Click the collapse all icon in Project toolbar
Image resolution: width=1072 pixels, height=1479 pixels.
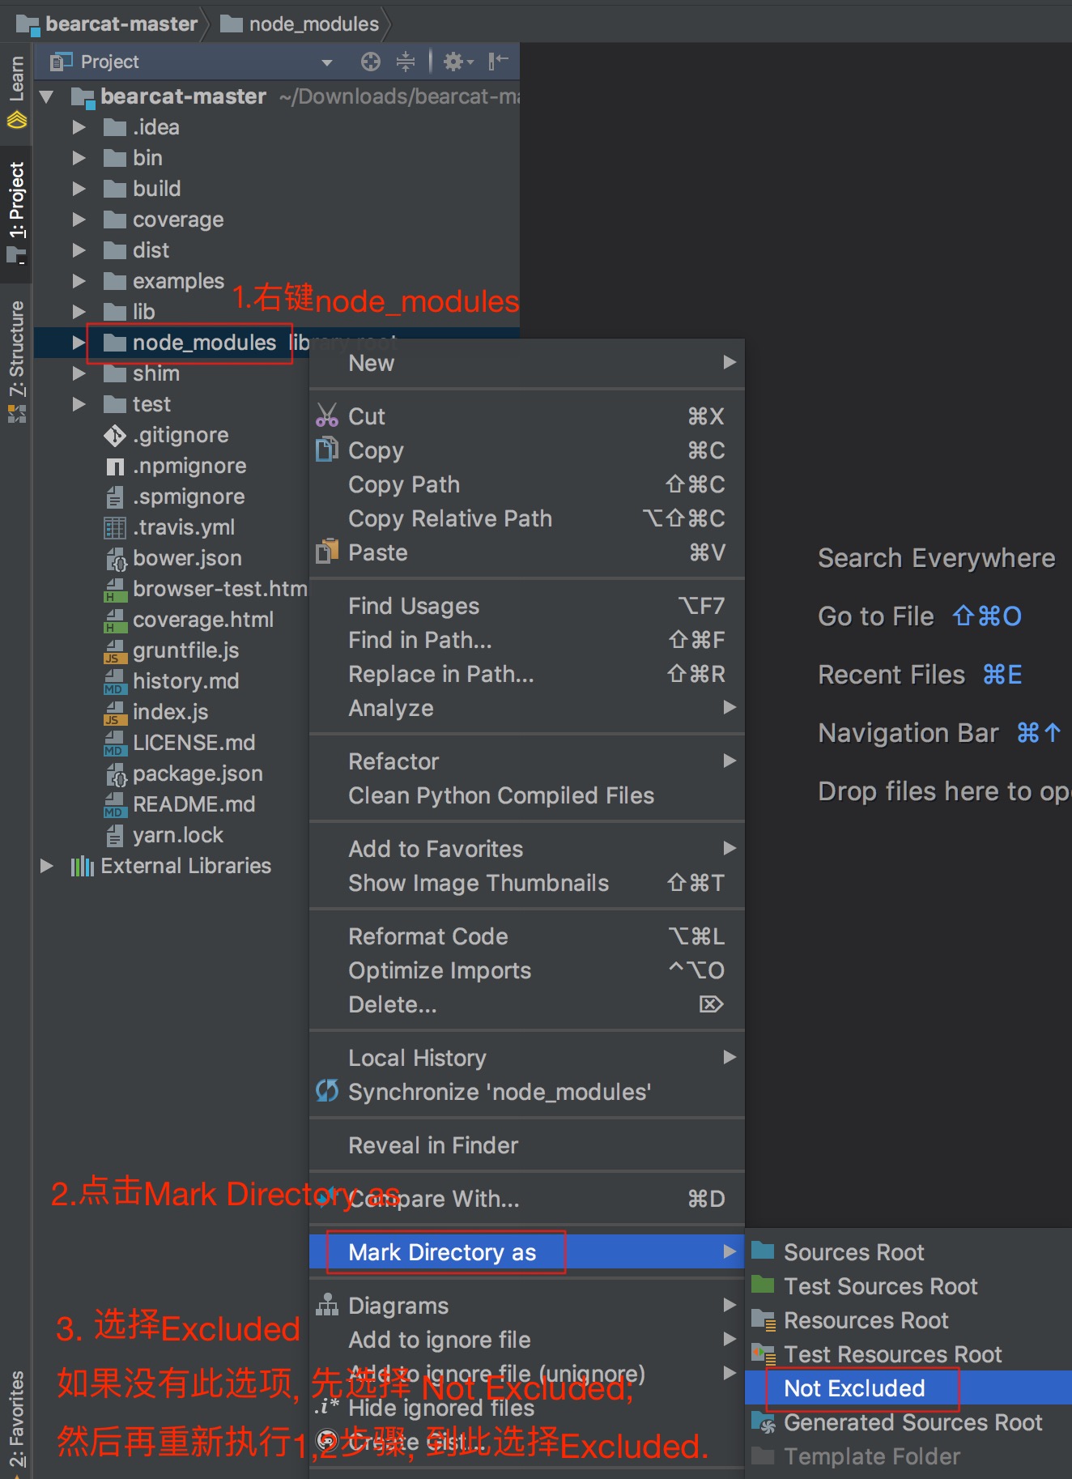(406, 62)
